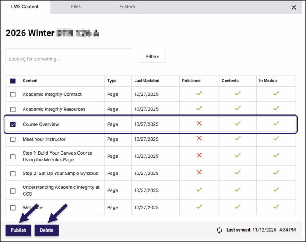The width and height of the screenshot is (306, 242).
Task: Click Contents checkmark for Meet Your Instructor row
Action: pos(237,138)
